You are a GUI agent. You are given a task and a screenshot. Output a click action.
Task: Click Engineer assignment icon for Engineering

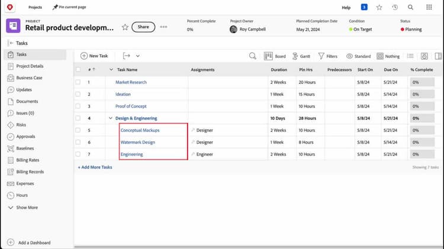click(x=193, y=154)
